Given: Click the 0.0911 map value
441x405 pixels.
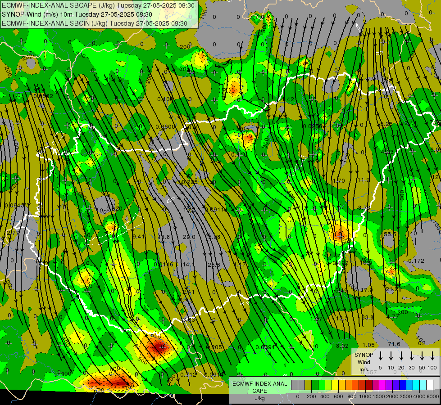Looking at the screenshot, I should [214, 209].
